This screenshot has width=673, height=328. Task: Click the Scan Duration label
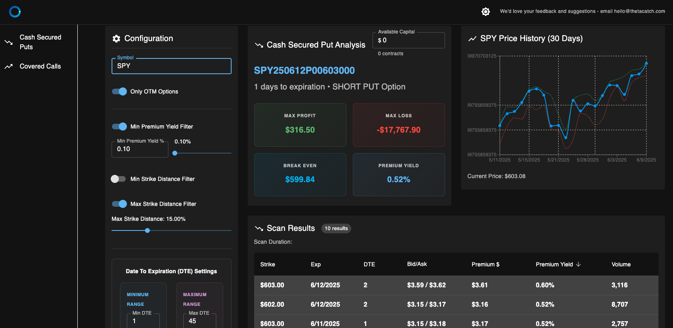273,242
